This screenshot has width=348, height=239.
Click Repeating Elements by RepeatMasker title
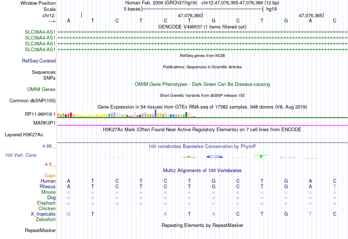[x=203, y=225]
